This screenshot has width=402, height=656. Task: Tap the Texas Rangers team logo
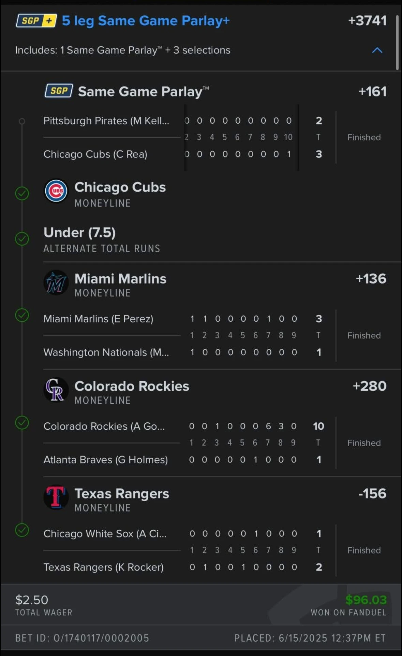tap(56, 497)
